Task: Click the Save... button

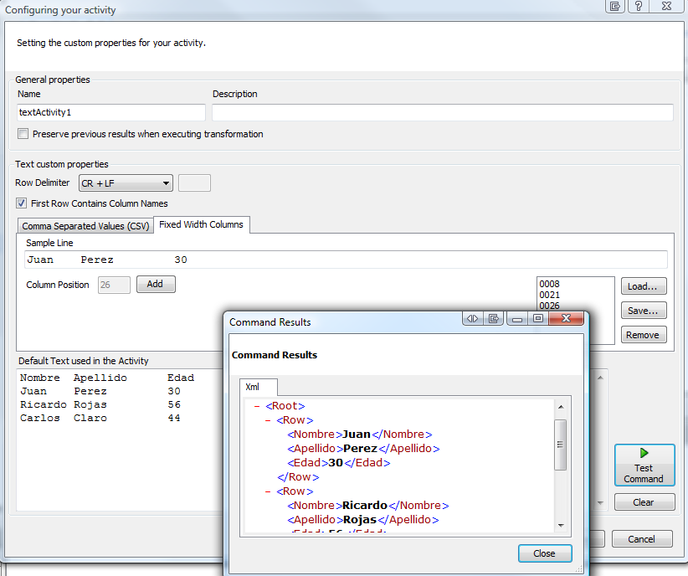Action: point(644,311)
